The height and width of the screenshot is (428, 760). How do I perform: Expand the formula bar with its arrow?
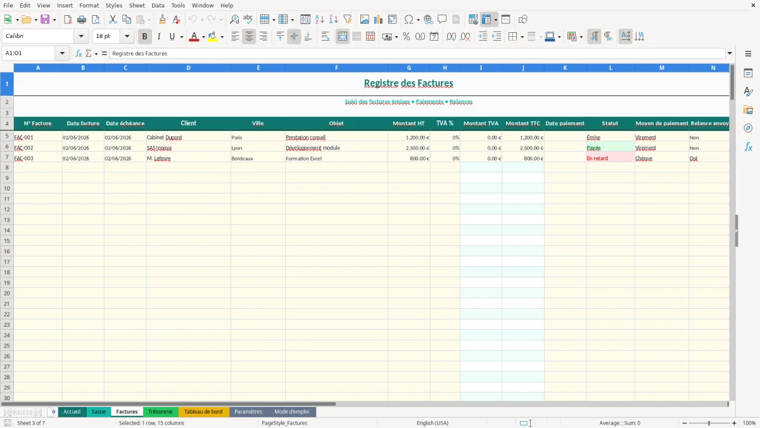pos(730,53)
